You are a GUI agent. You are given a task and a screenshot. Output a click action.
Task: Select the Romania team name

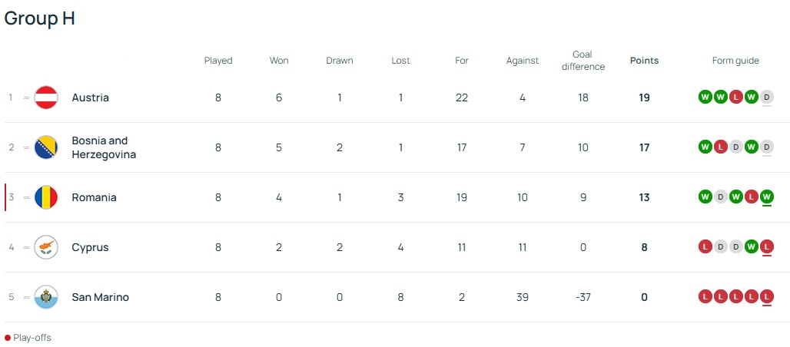coord(94,197)
